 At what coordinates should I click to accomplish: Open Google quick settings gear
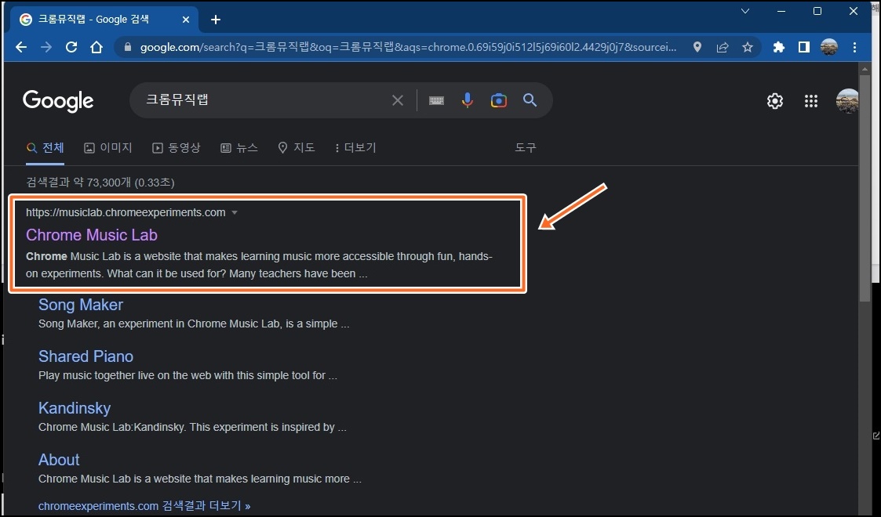(x=775, y=101)
